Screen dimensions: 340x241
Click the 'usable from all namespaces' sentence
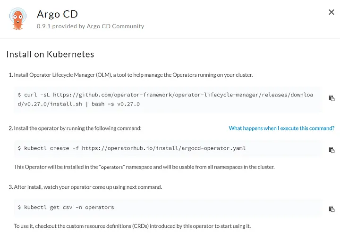(144, 167)
